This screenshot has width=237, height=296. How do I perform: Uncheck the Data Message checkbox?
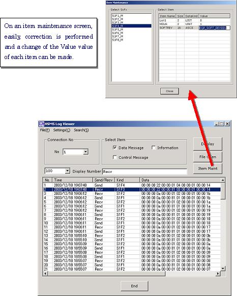coord(114,147)
